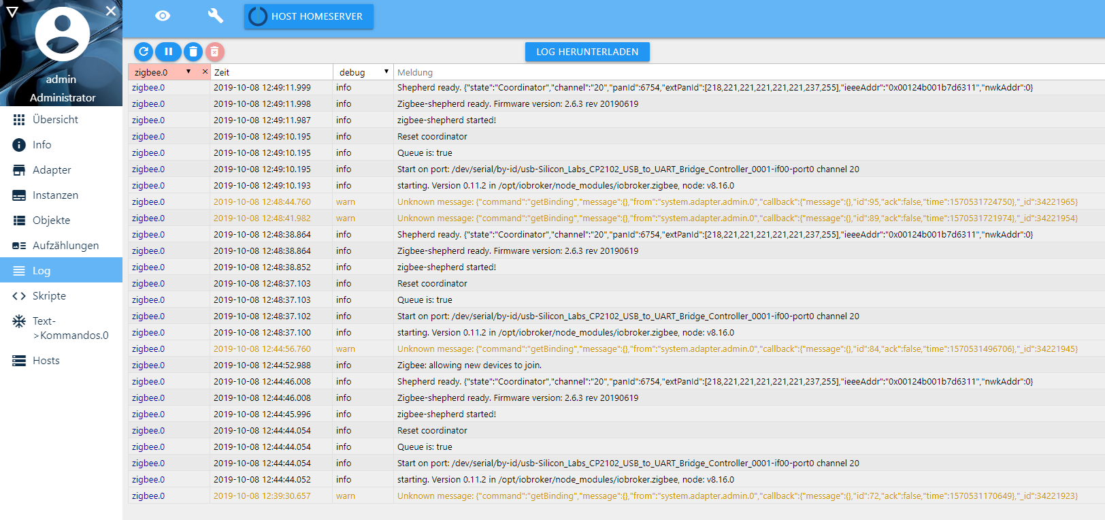Click the Log lines icon in sidebar

pos(19,271)
